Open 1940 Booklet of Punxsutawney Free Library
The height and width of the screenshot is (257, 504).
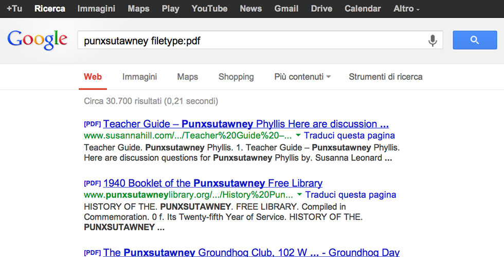pyautogui.click(x=212, y=183)
